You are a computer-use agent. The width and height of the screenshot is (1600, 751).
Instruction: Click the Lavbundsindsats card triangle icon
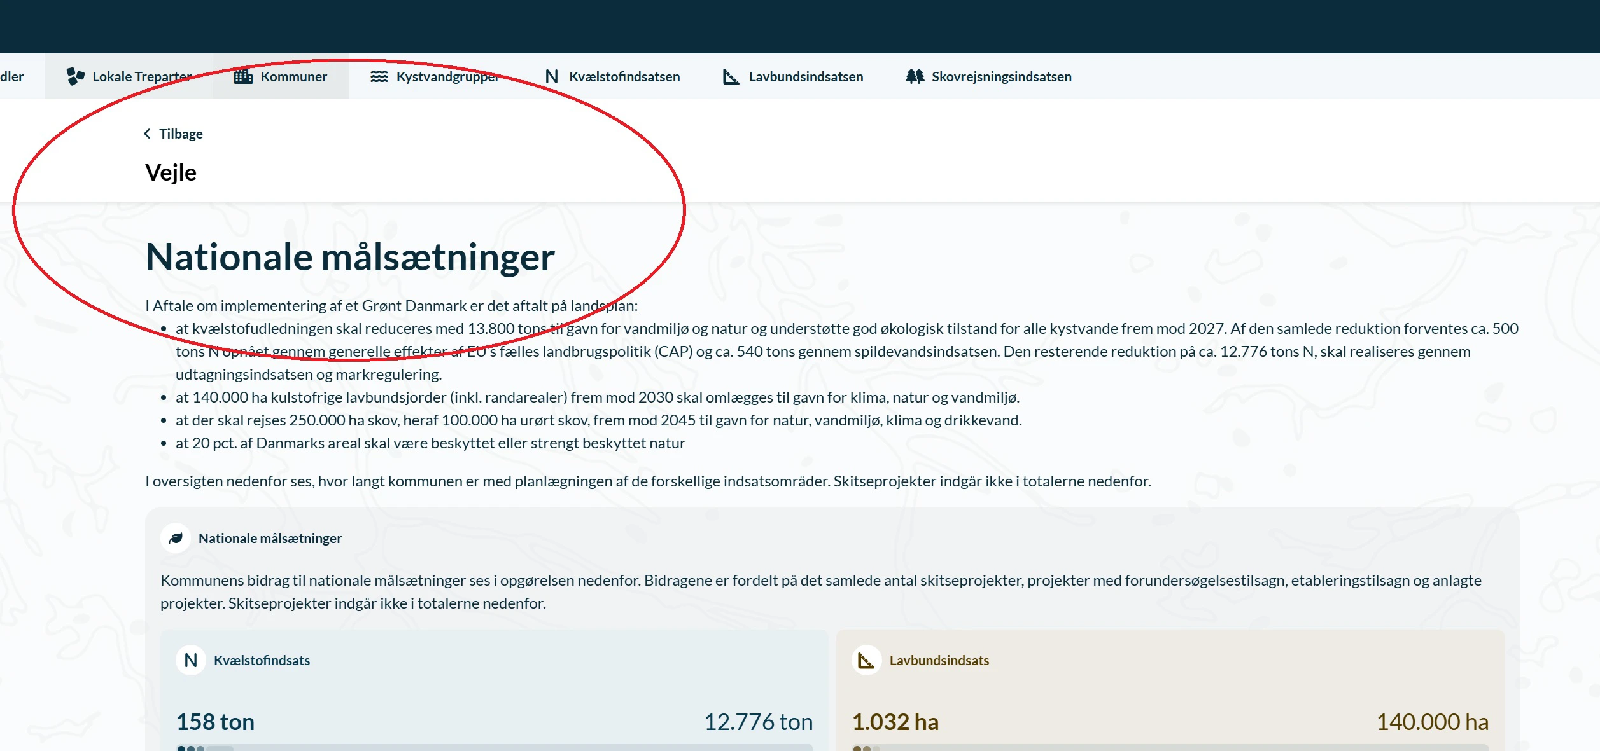point(866,661)
